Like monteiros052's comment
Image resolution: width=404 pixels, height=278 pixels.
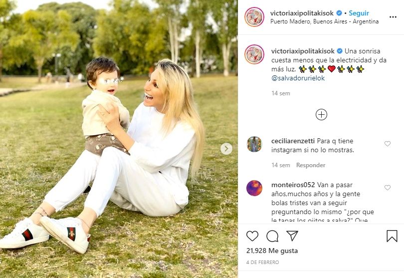pyautogui.click(x=387, y=188)
